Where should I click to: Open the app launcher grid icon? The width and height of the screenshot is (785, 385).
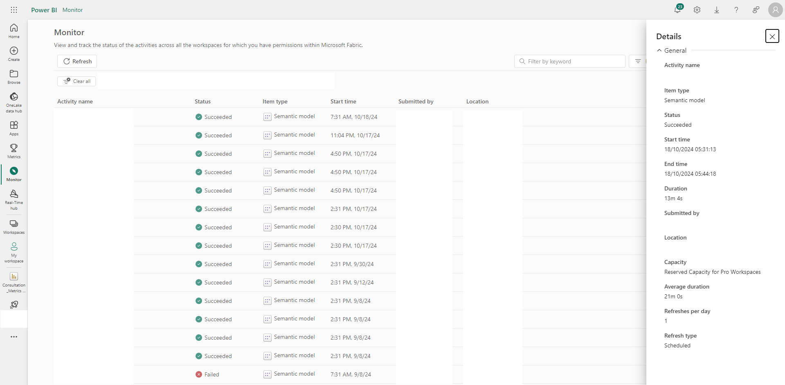pos(14,10)
